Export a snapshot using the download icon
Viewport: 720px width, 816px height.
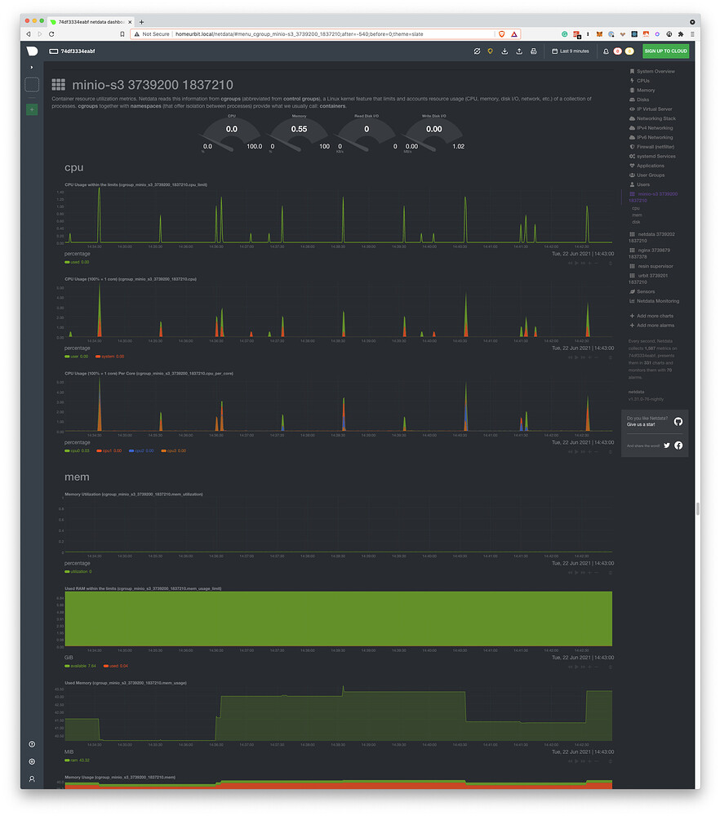[x=504, y=51]
